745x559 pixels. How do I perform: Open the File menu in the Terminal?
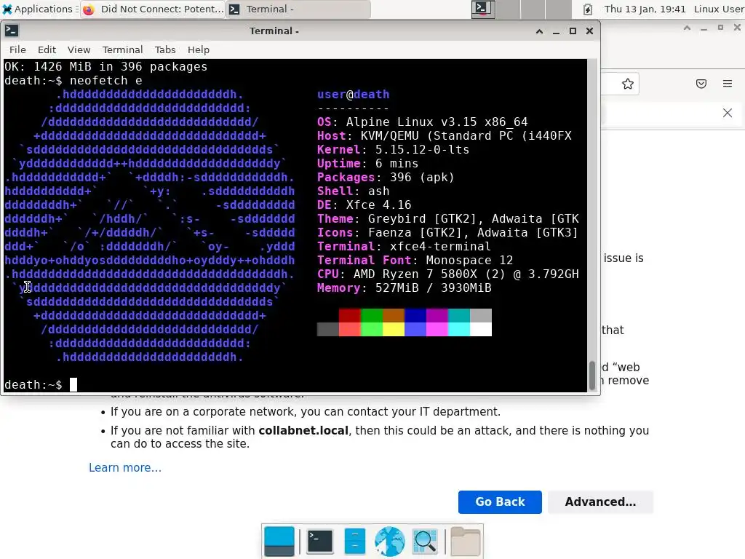click(x=17, y=50)
